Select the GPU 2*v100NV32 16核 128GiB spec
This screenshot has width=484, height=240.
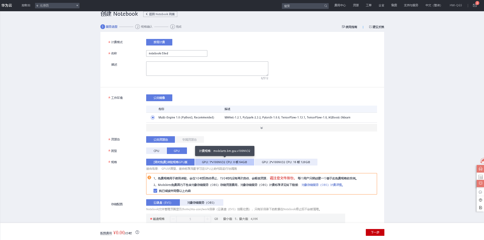point(286,162)
